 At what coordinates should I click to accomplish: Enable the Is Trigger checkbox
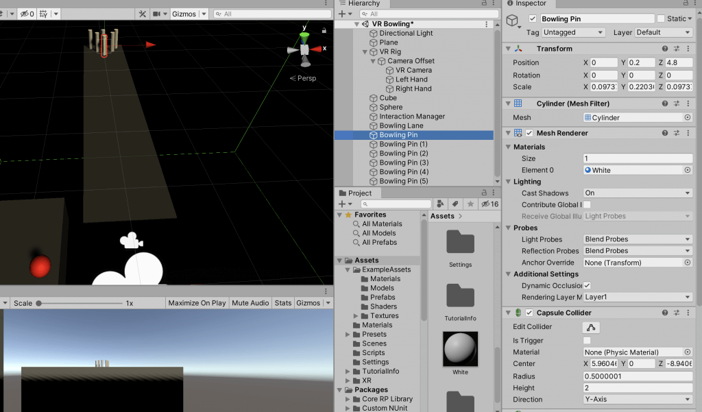tap(587, 341)
